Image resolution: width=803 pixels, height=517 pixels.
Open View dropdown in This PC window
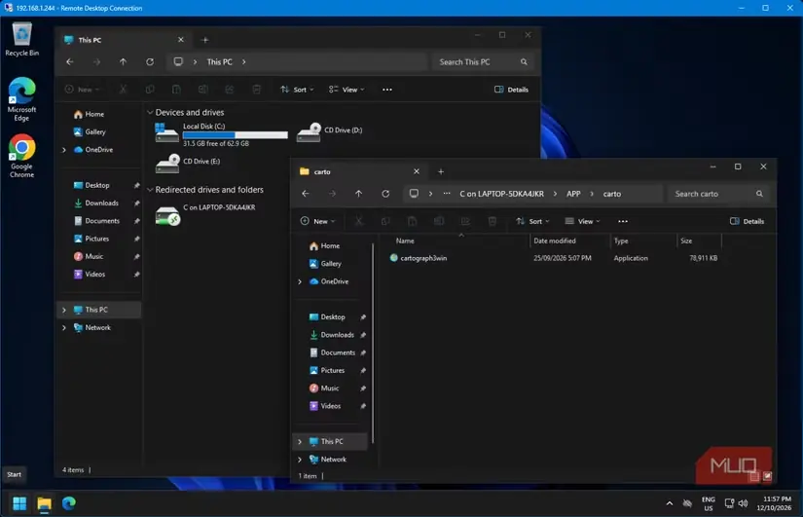[347, 90]
